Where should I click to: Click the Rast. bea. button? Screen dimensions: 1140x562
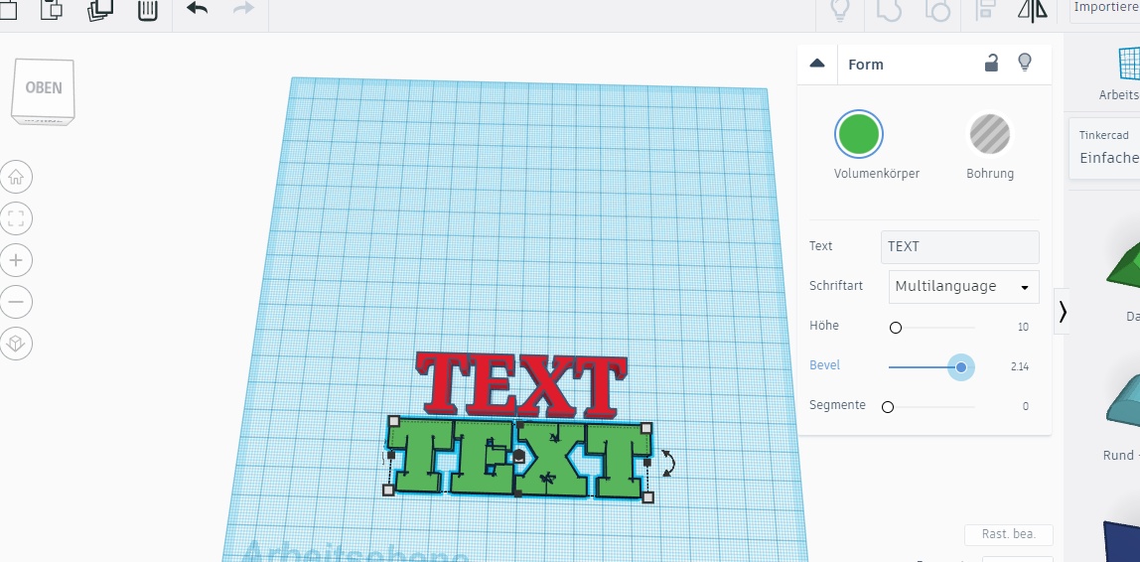tap(1008, 534)
